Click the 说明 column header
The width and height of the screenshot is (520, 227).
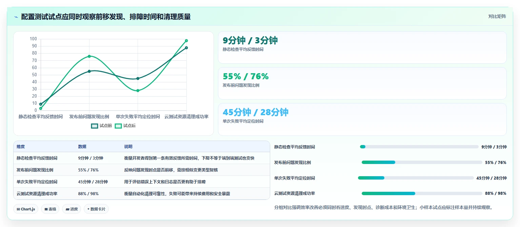(x=128, y=147)
